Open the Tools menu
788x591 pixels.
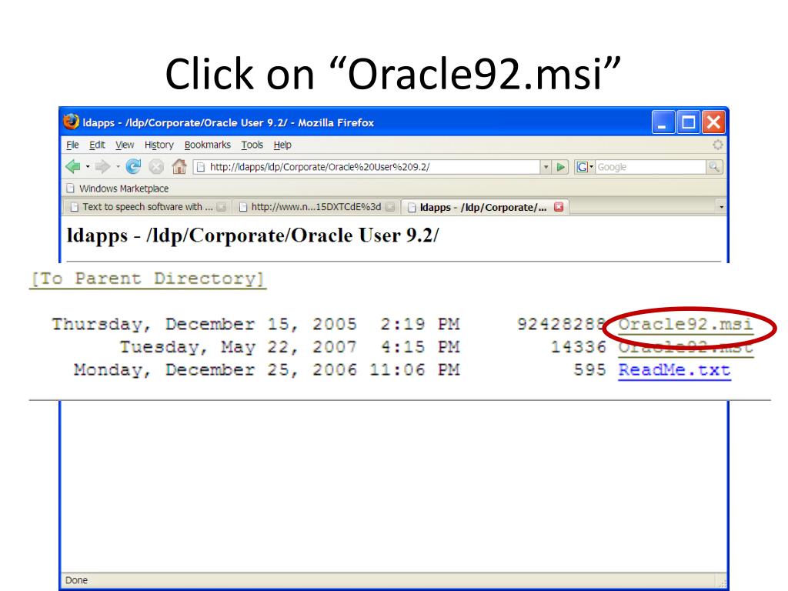click(252, 145)
